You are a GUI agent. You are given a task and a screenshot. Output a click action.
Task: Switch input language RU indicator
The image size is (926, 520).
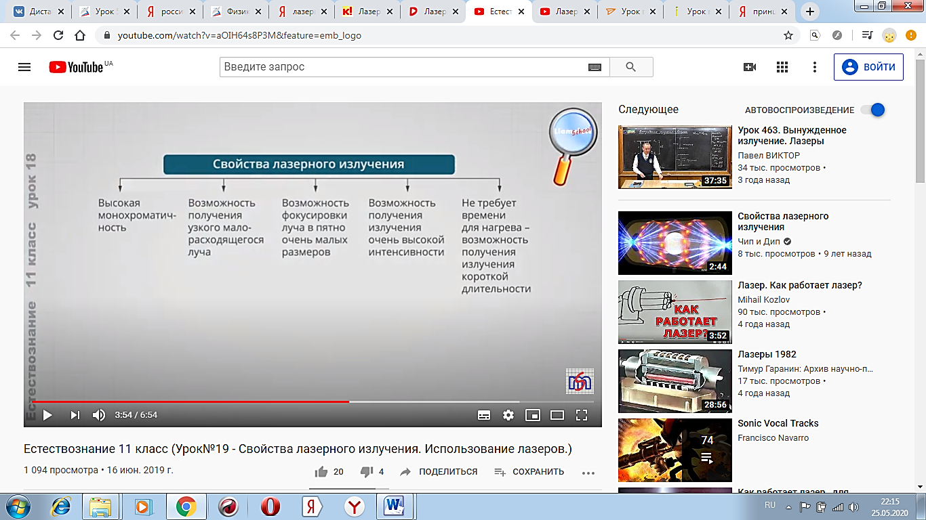point(770,505)
